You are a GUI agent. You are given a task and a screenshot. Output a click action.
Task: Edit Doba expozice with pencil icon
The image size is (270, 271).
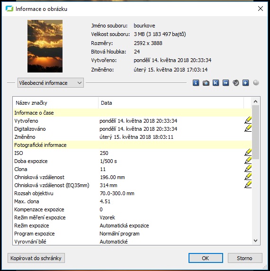point(248,161)
